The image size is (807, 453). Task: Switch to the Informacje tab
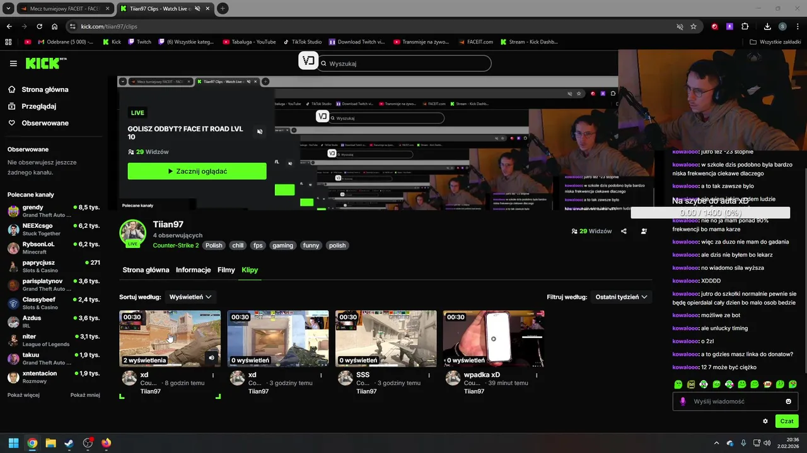[193, 270]
